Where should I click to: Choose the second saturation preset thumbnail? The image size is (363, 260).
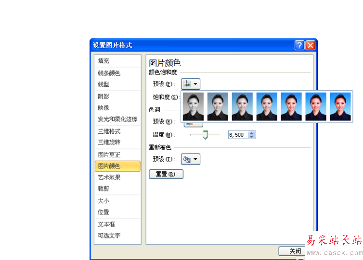coord(218,106)
